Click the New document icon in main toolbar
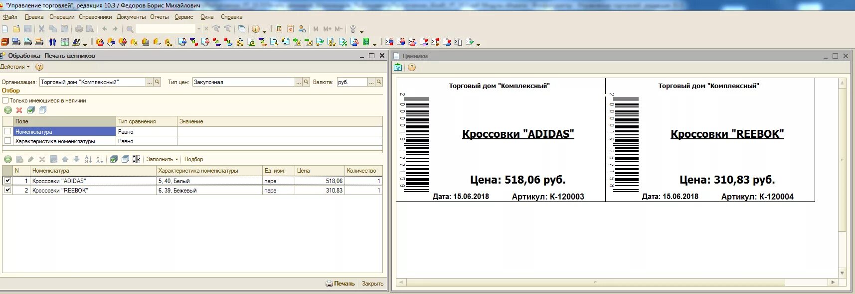 5,29
